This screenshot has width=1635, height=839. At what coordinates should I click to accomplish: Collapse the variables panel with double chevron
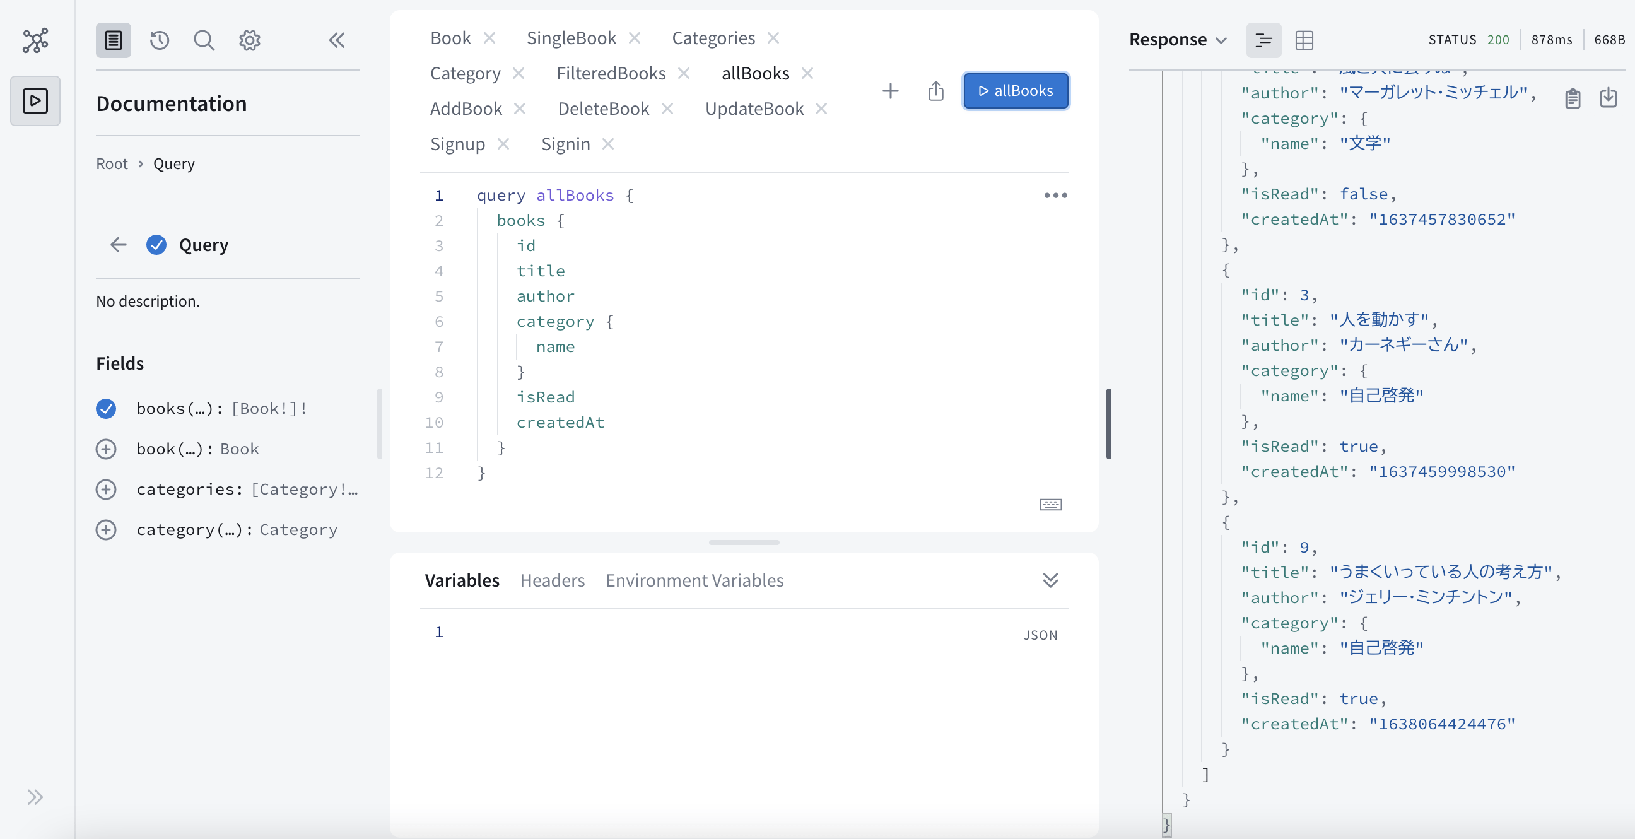(x=1050, y=580)
